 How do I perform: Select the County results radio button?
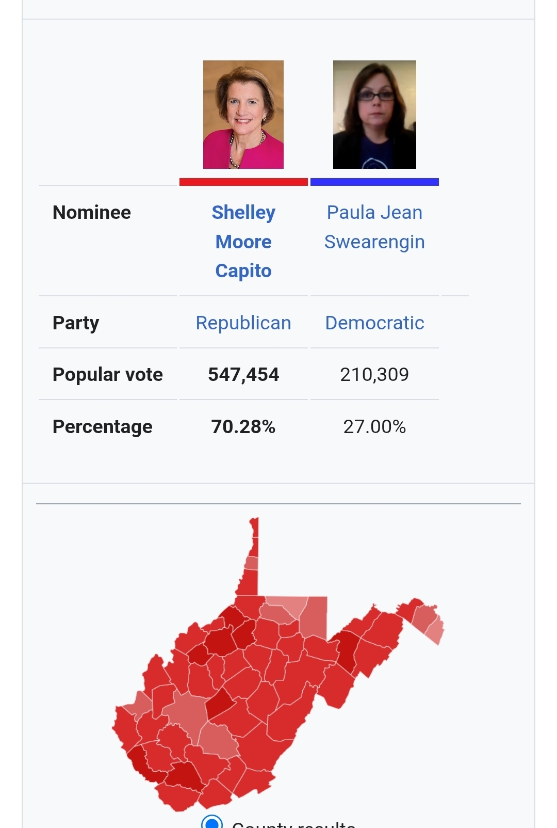tap(212, 822)
